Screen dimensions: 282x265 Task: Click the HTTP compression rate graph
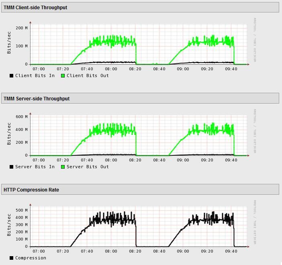pos(139,226)
